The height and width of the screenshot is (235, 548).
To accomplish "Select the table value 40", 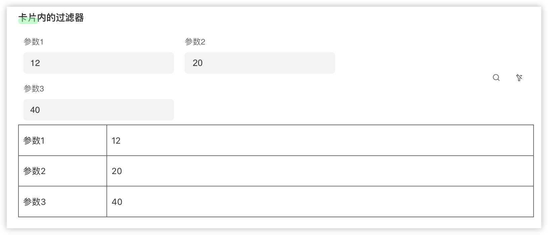I will [x=117, y=202].
